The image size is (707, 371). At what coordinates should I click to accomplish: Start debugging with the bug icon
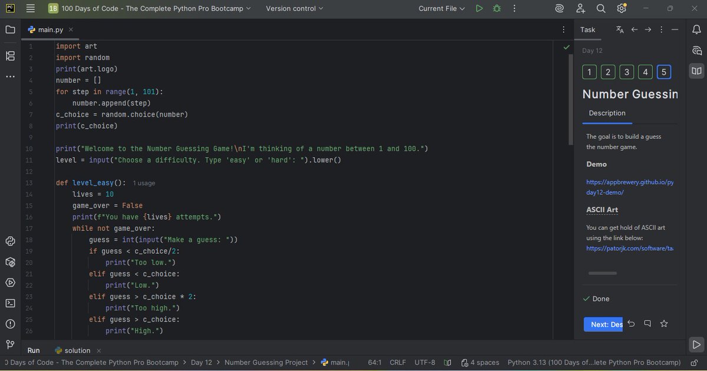pyautogui.click(x=497, y=8)
